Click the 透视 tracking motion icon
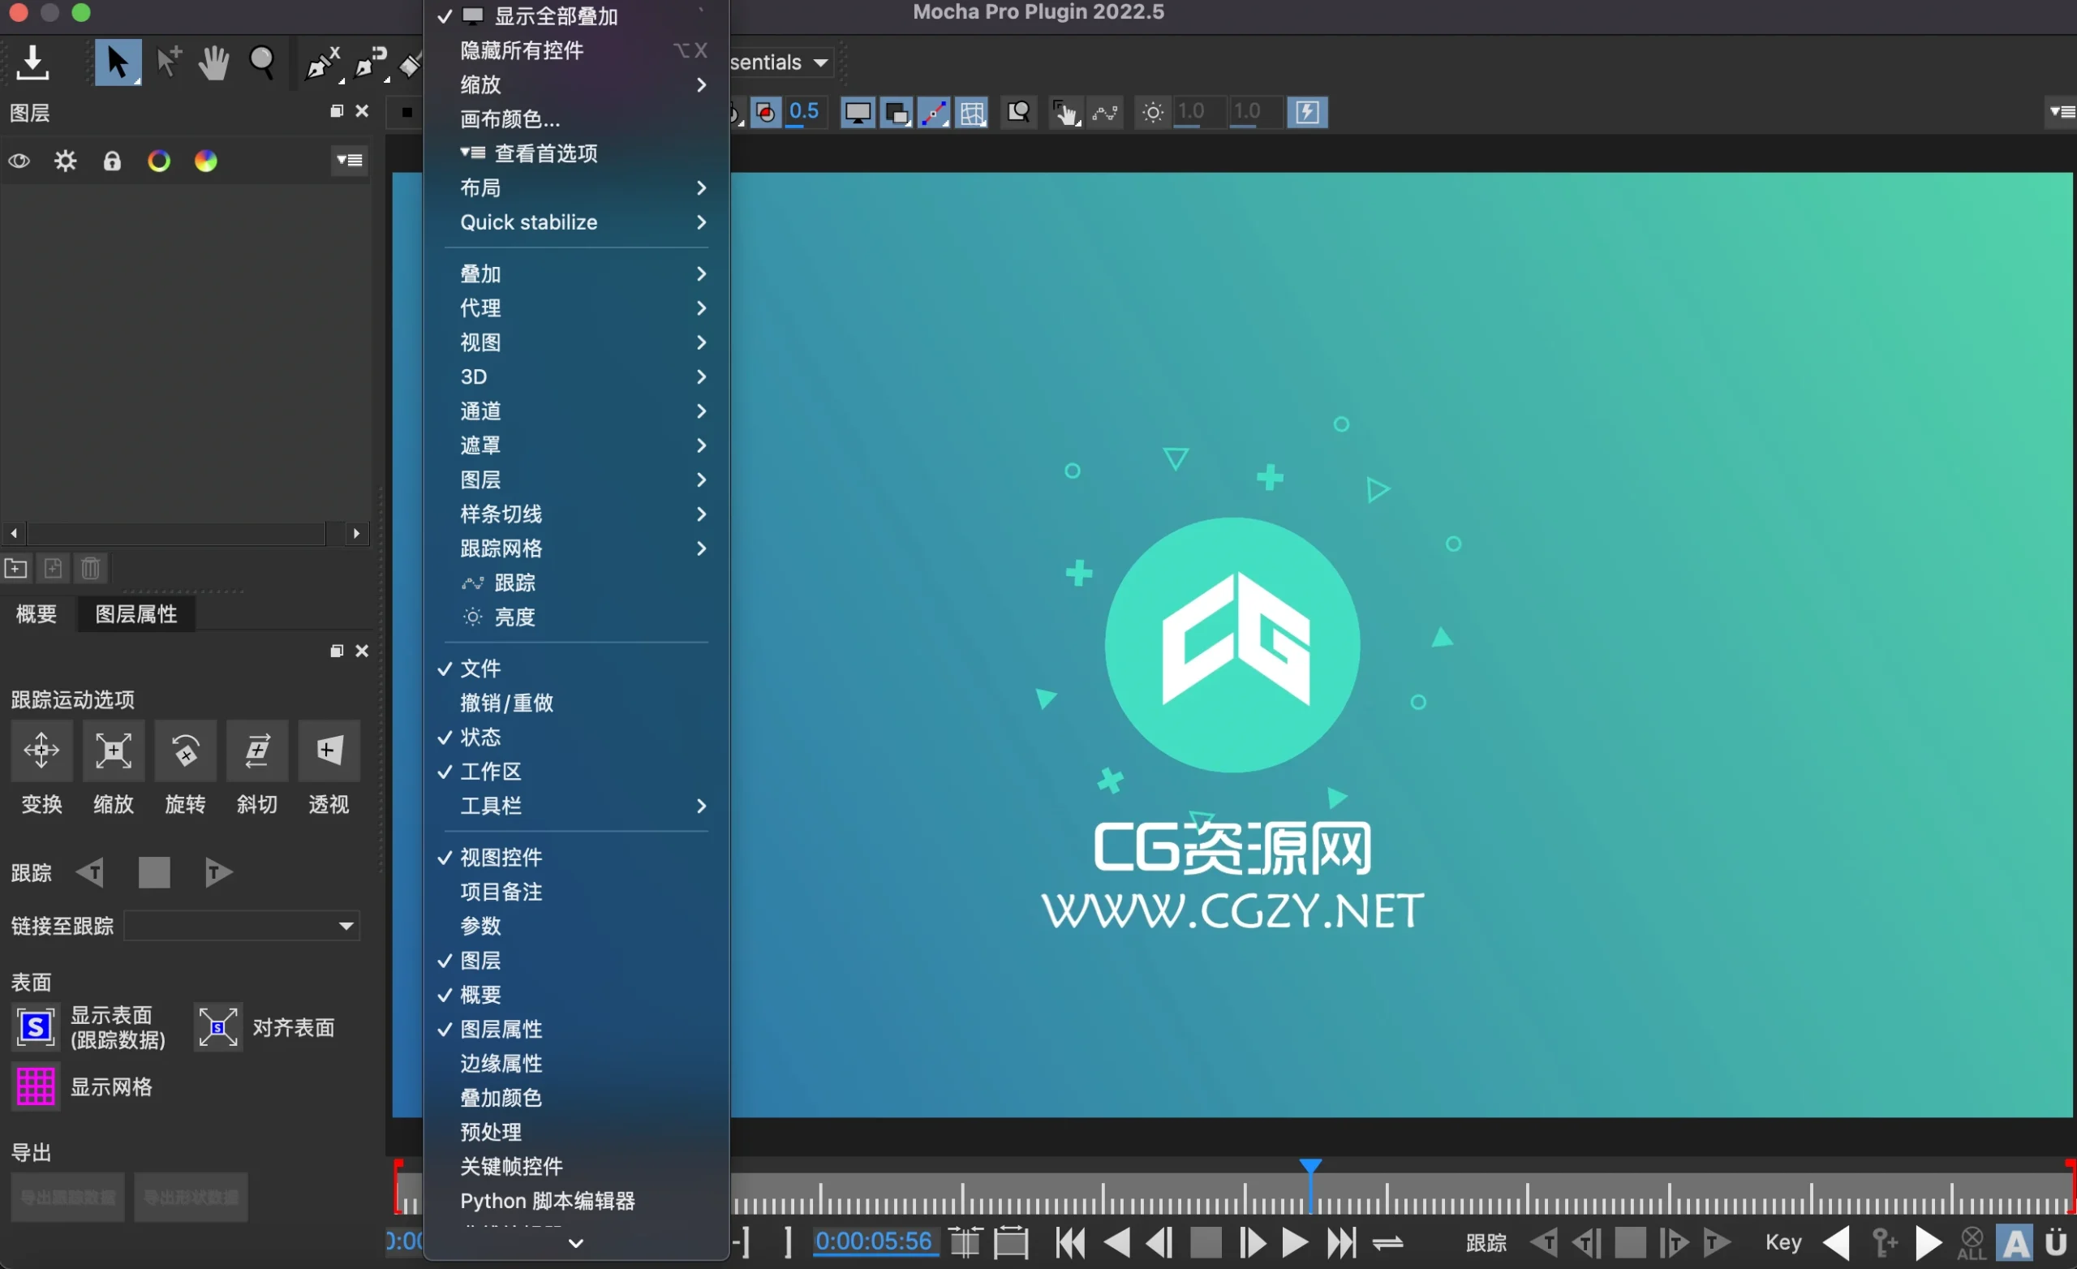Viewport: 2077px width, 1269px height. [x=329, y=751]
